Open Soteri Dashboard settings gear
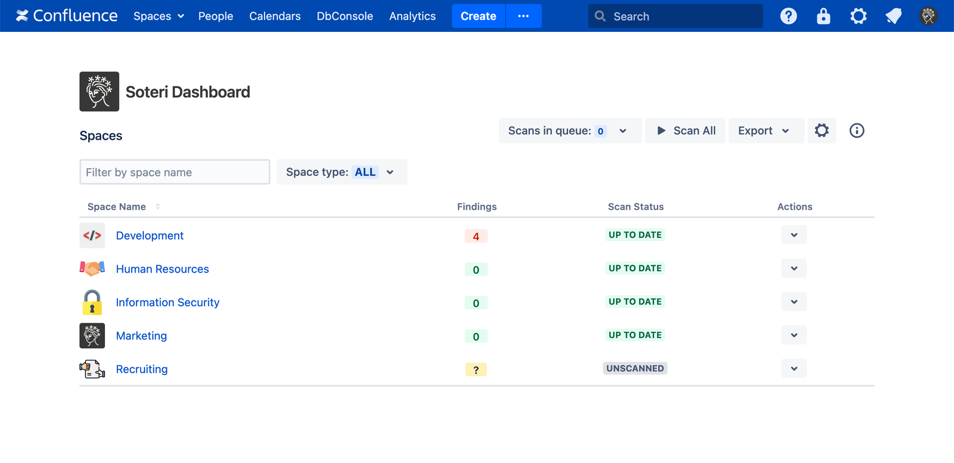The width and height of the screenshot is (954, 463). point(822,131)
